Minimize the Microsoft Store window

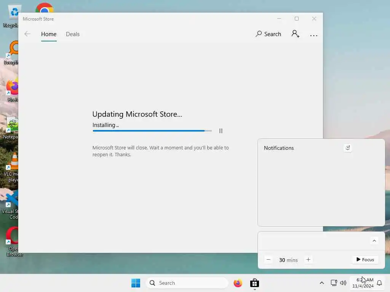point(279,19)
